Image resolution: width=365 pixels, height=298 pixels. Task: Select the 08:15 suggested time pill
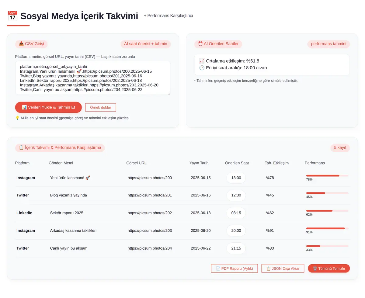point(236,213)
